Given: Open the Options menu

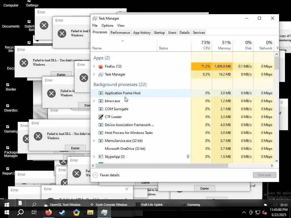Looking at the screenshot, I should (107, 26).
